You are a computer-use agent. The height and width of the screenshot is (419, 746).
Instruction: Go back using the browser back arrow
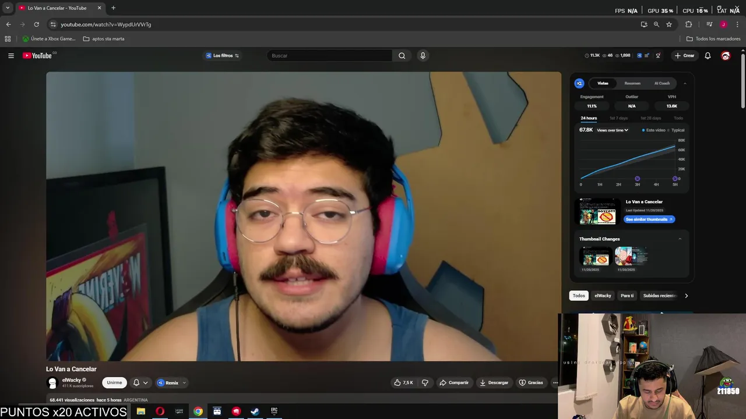point(8,24)
